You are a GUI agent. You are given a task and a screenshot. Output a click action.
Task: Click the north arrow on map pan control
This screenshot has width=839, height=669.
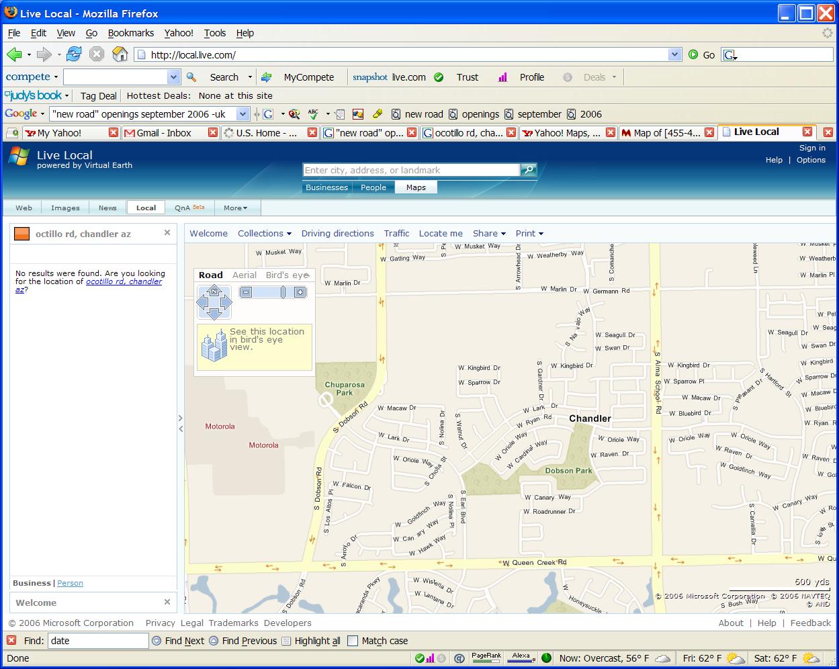(214, 290)
